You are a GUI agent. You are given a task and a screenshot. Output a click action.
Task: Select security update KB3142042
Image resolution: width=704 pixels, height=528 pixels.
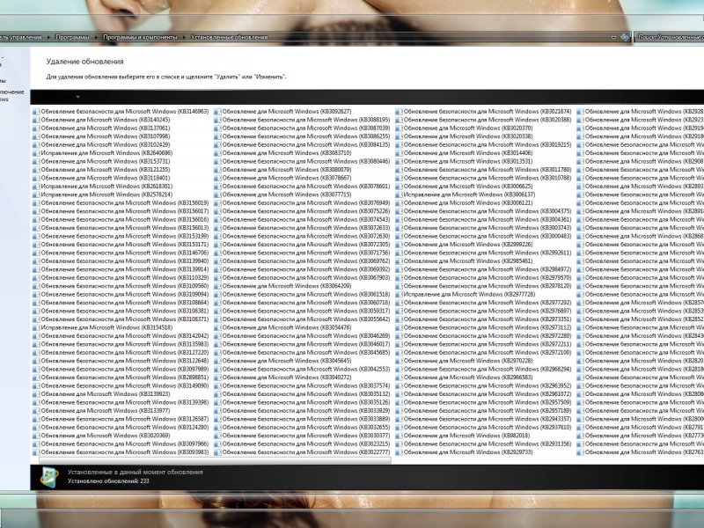click(121, 336)
